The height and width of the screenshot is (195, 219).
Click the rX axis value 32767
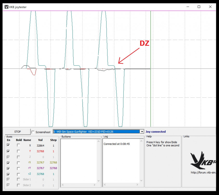(40, 162)
